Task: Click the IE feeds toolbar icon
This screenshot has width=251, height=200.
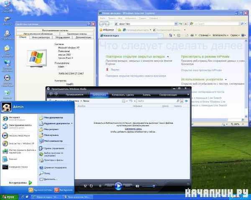Action: pos(179,35)
